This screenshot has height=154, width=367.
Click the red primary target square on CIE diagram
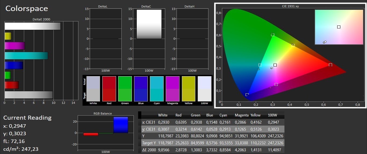[x=330, y=65]
